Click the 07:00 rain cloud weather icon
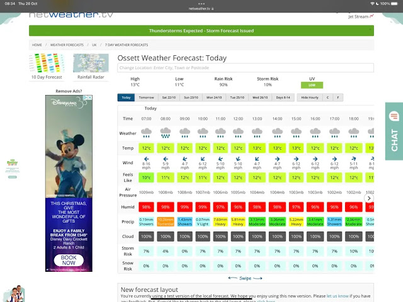 [146, 133]
